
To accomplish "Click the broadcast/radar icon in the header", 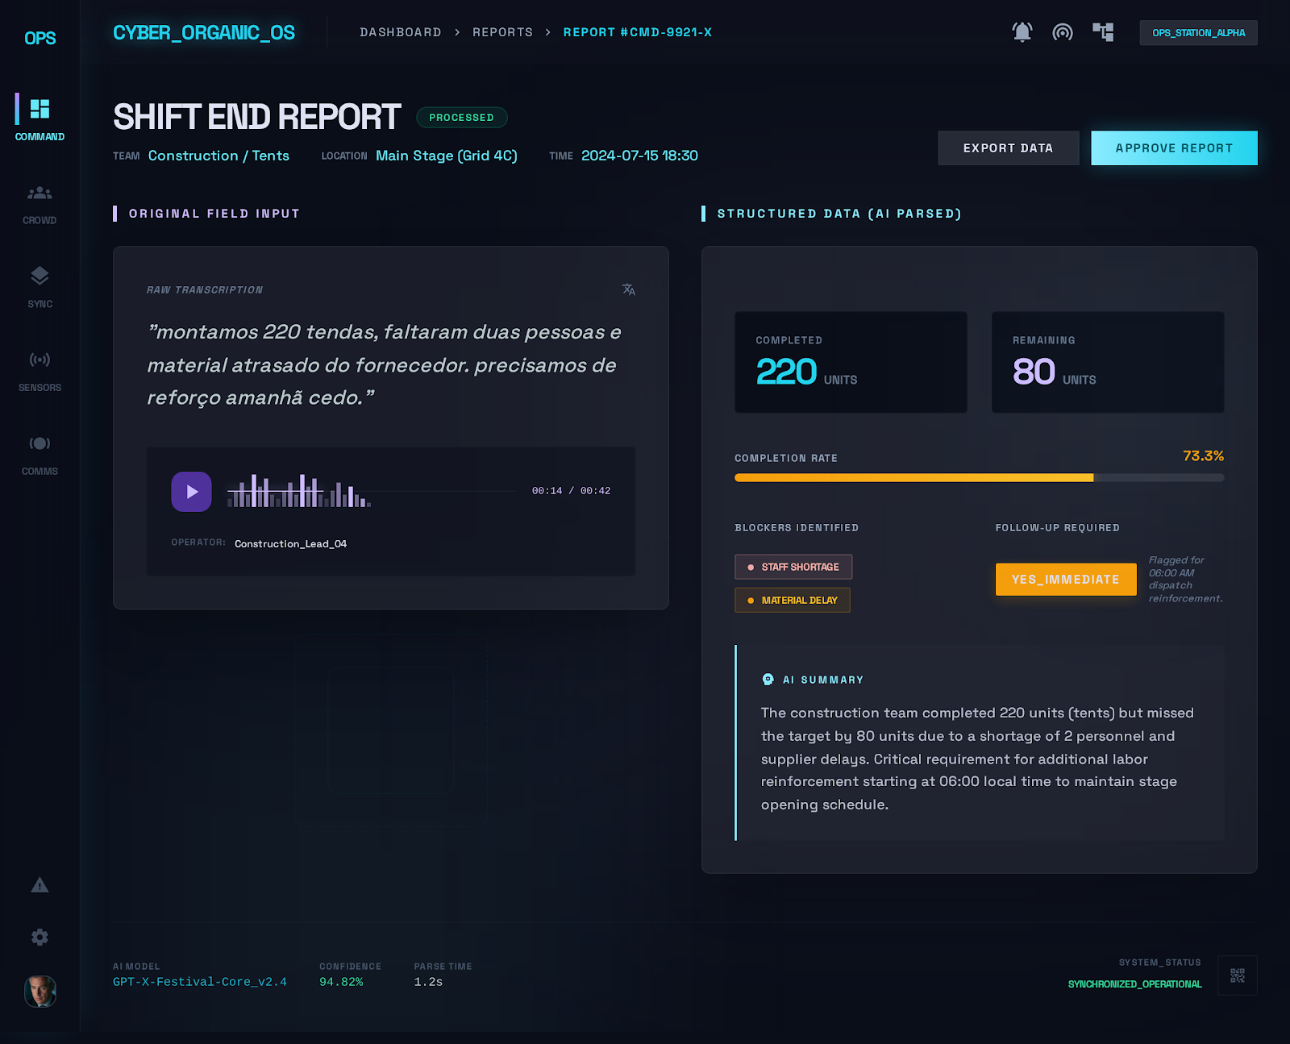I will tap(1063, 32).
